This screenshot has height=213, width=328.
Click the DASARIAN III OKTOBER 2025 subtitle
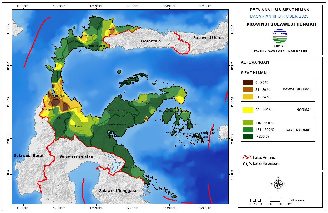tap(279, 16)
